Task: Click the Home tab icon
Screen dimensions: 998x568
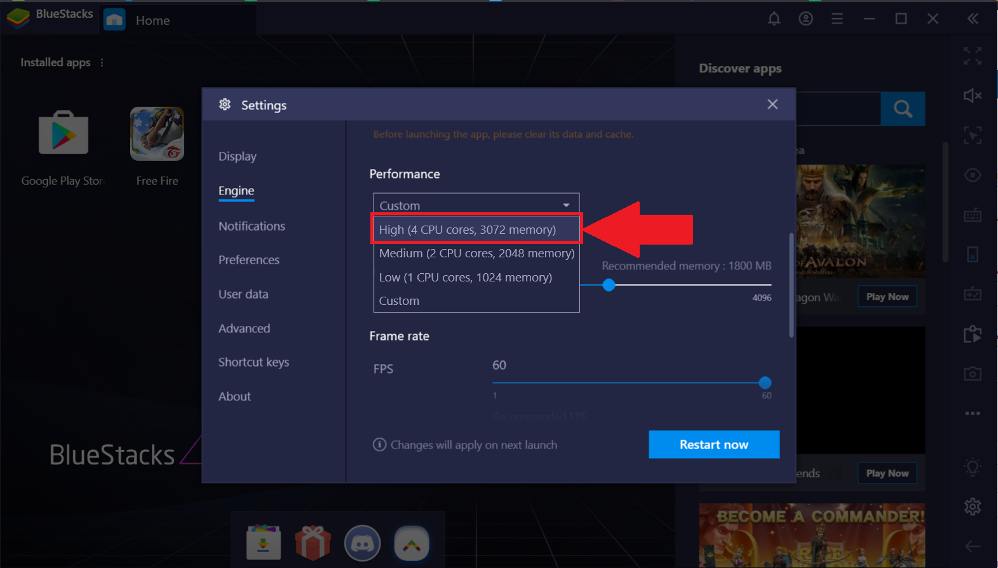Action: click(x=114, y=20)
